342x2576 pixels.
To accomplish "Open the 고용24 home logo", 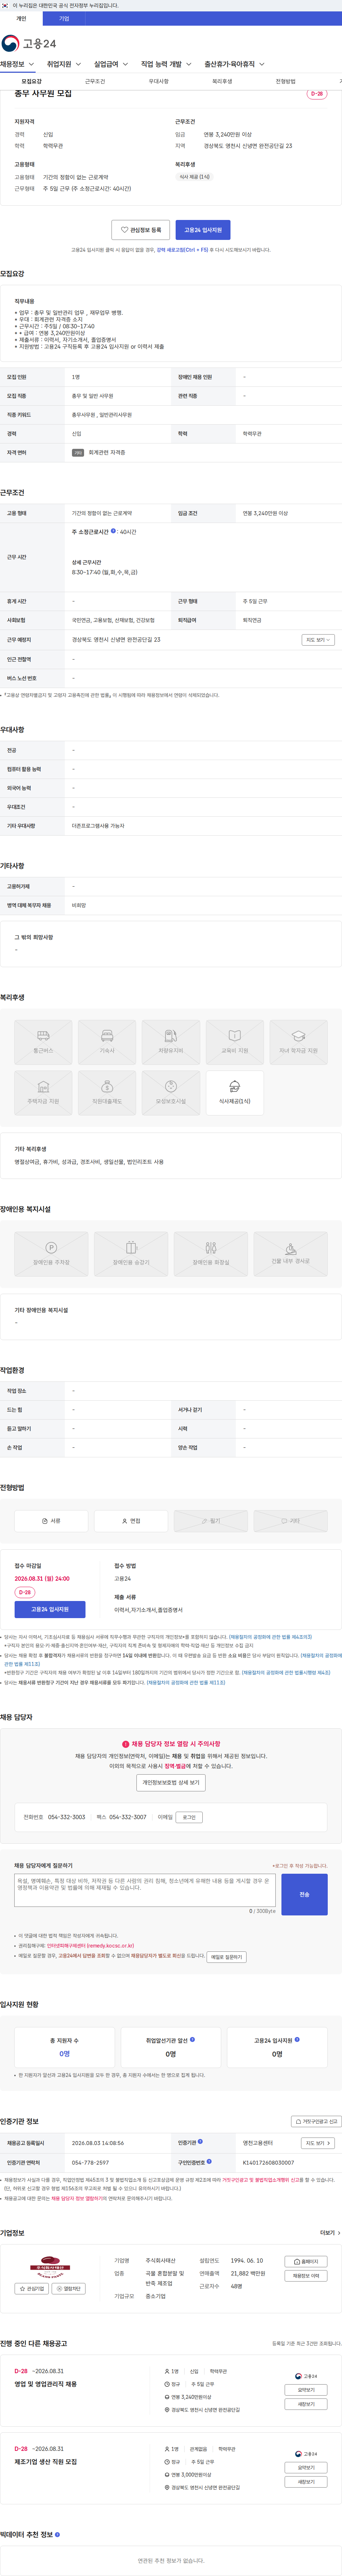I will pyautogui.click(x=28, y=43).
